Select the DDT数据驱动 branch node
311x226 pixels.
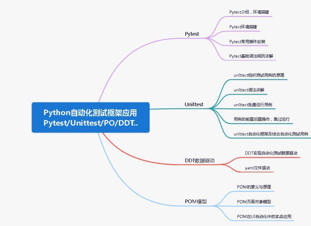(x=200, y=160)
